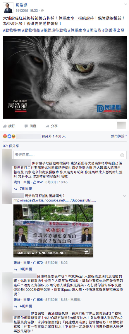This screenshot has height=334, width=129.
Task: Open 371個分享 shares list
Action: coord(11,146)
